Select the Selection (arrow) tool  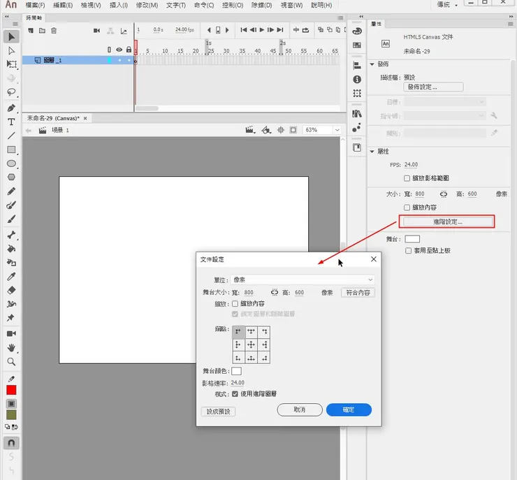pos(11,36)
